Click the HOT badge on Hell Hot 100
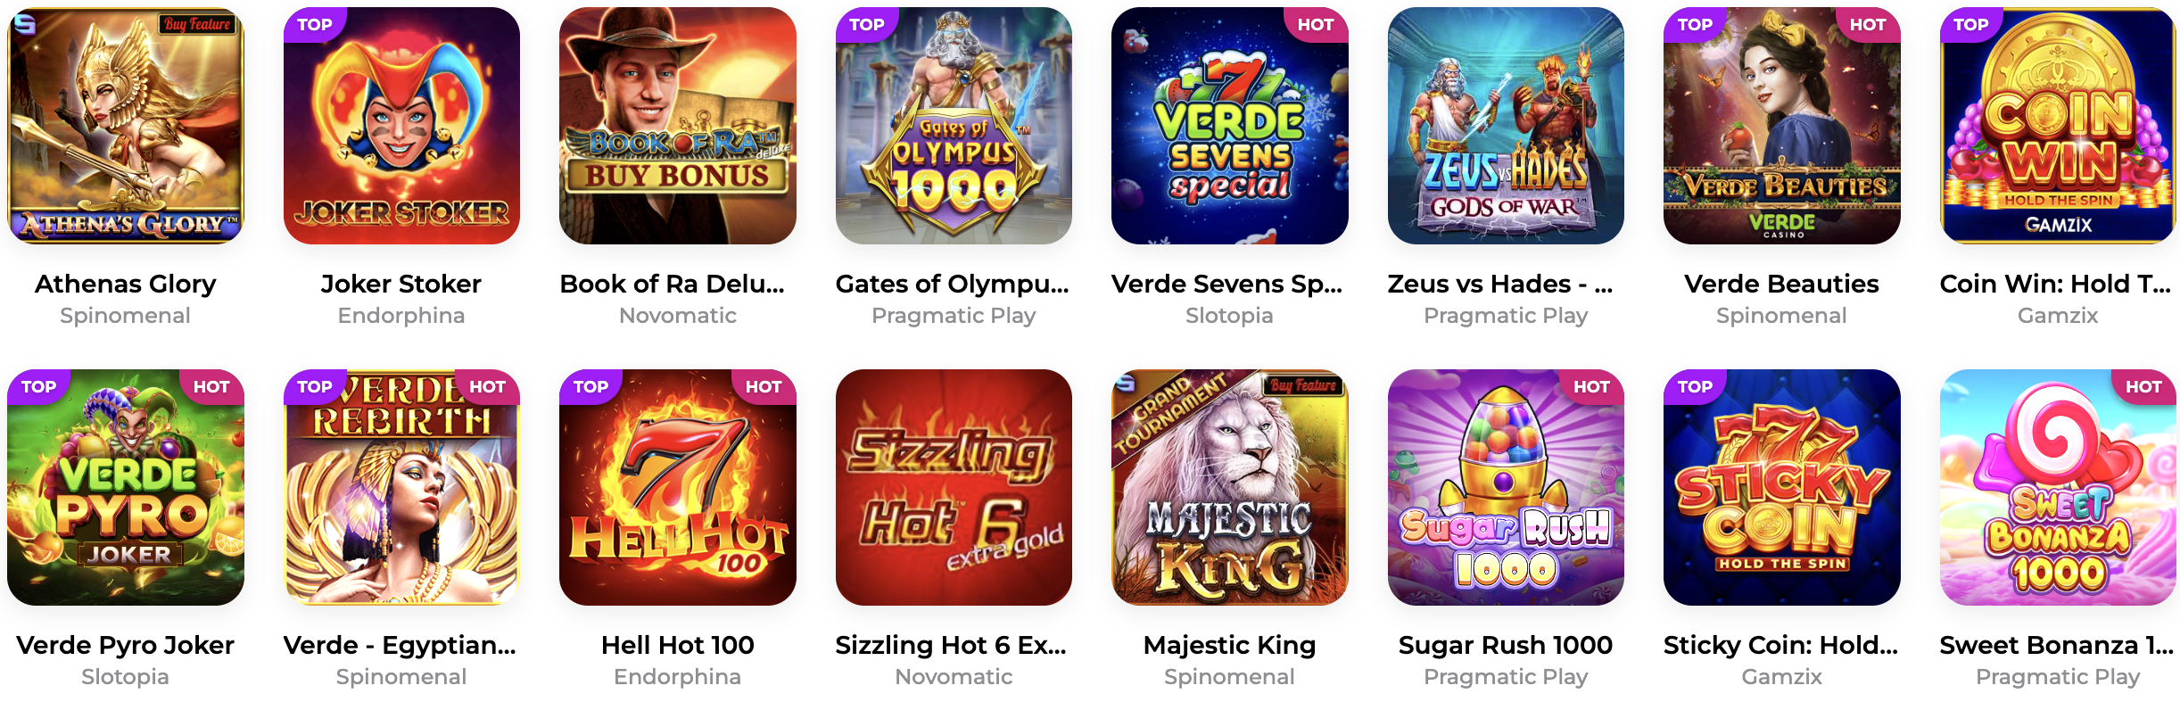Viewport: 2180px width, 702px height. tap(764, 387)
